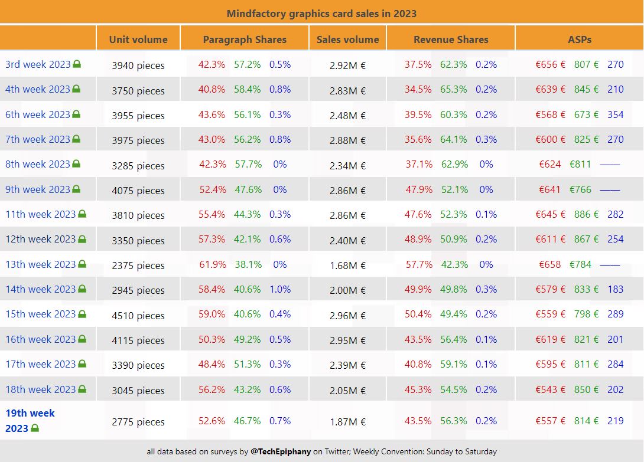Image resolution: width=644 pixels, height=462 pixels.
Task: Visit the 18th week 2023 link
Action: coord(40,389)
